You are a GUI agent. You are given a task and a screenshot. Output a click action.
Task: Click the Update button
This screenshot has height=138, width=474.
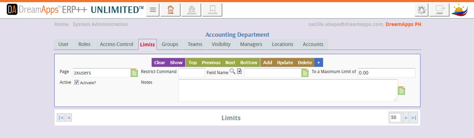point(285,62)
